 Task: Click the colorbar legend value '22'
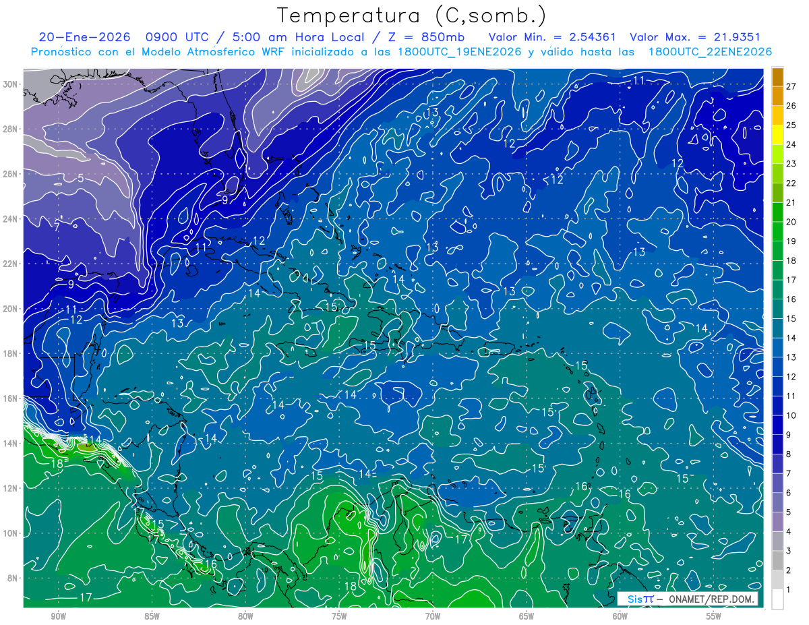coord(791,183)
